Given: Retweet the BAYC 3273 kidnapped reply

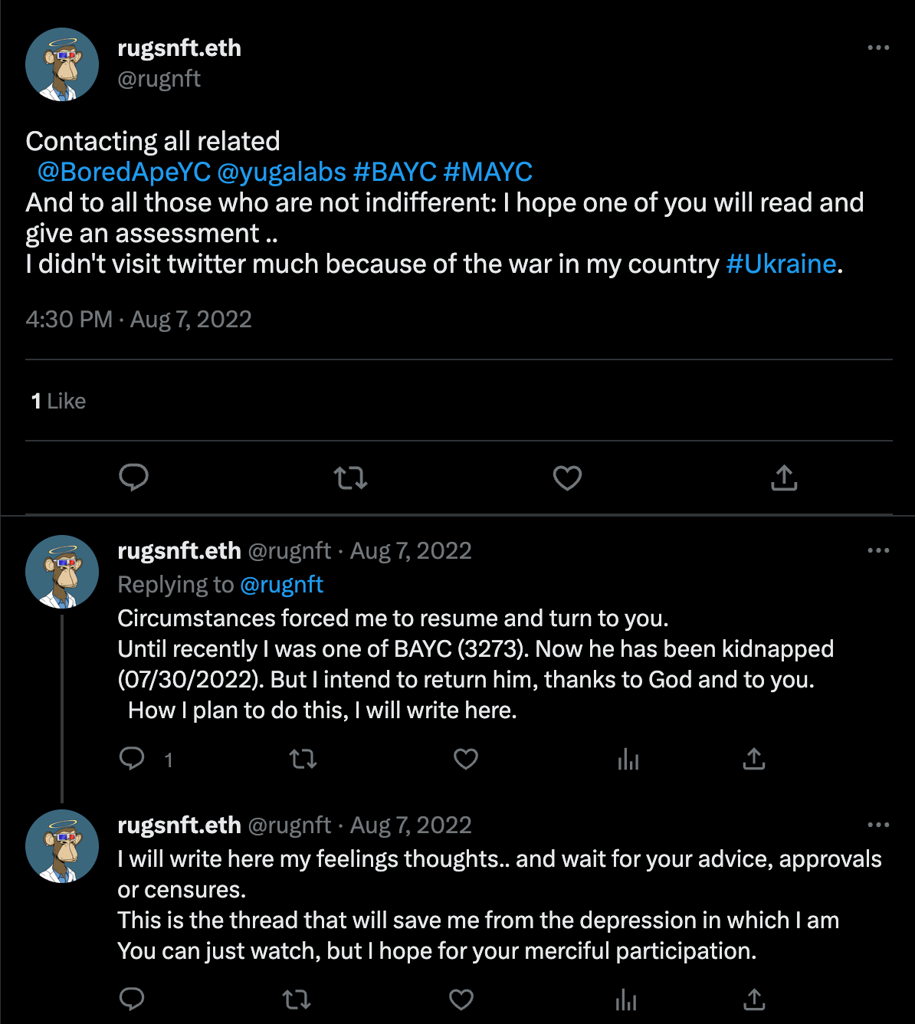Looking at the screenshot, I should (303, 760).
